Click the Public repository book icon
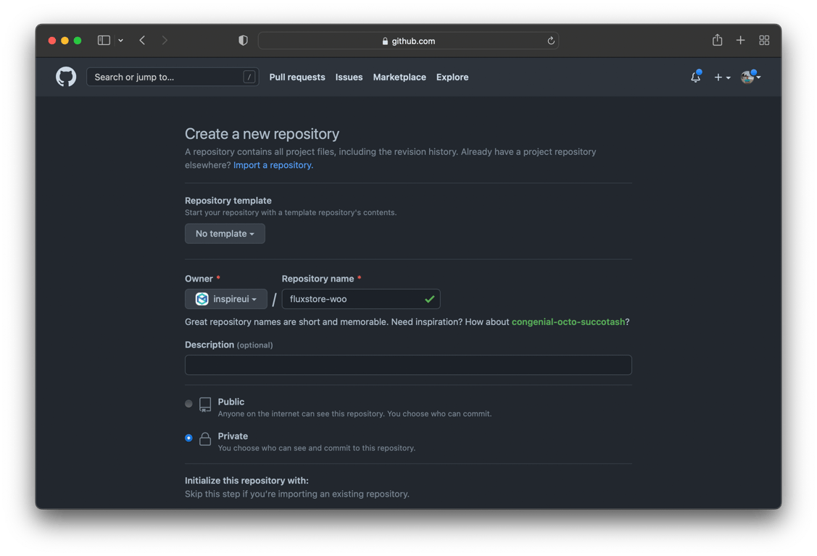817x556 pixels. click(x=205, y=405)
